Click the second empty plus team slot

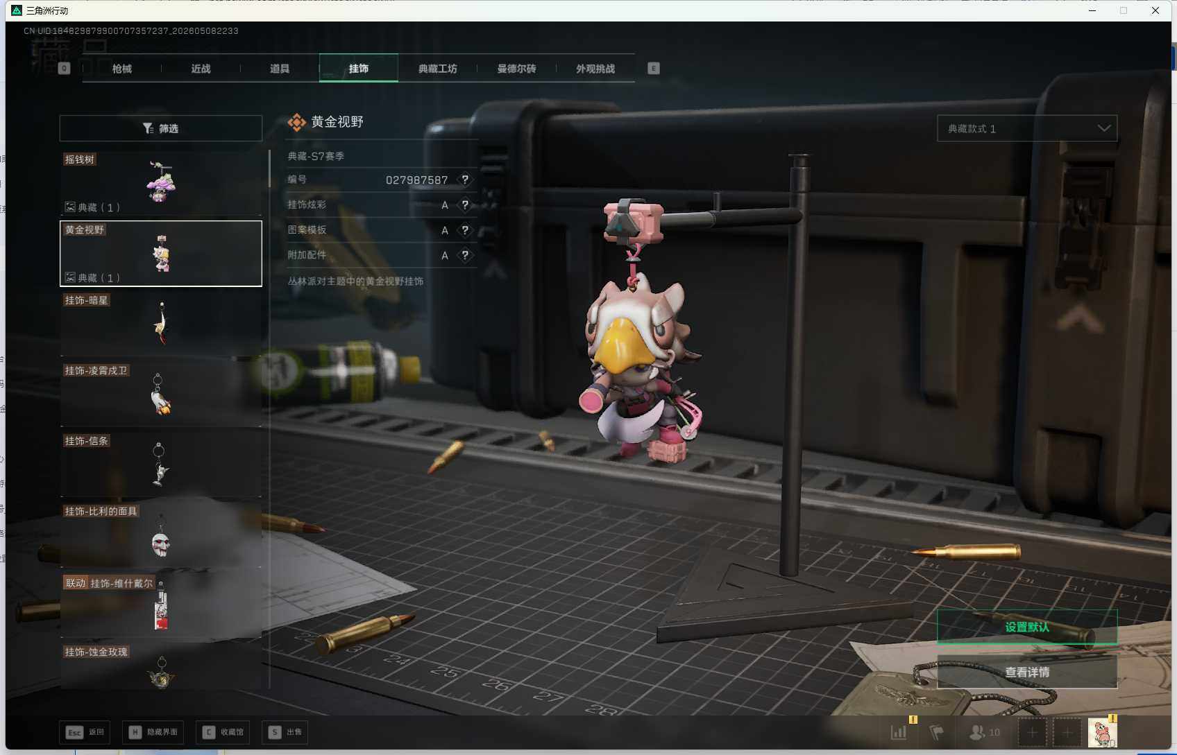[1067, 732]
